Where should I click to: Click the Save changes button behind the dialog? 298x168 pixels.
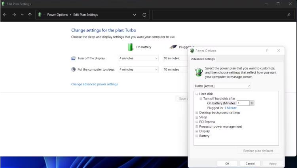click(x=182, y=98)
